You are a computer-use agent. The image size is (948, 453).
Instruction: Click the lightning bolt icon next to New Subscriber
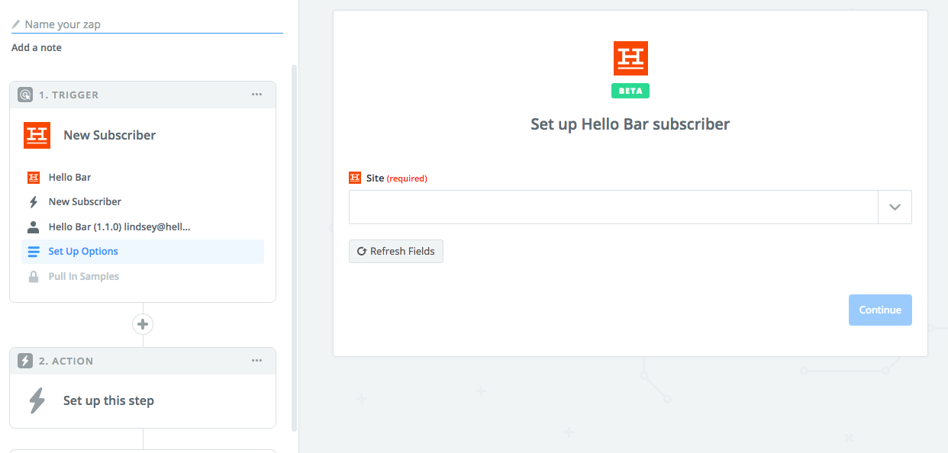[x=33, y=202]
